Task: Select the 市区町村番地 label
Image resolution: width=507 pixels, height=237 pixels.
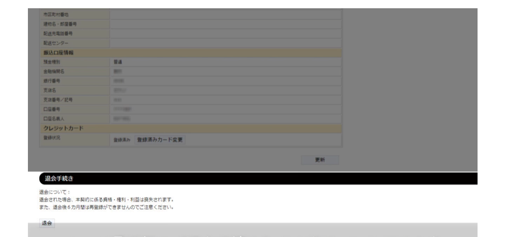Action: [x=56, y=14]
